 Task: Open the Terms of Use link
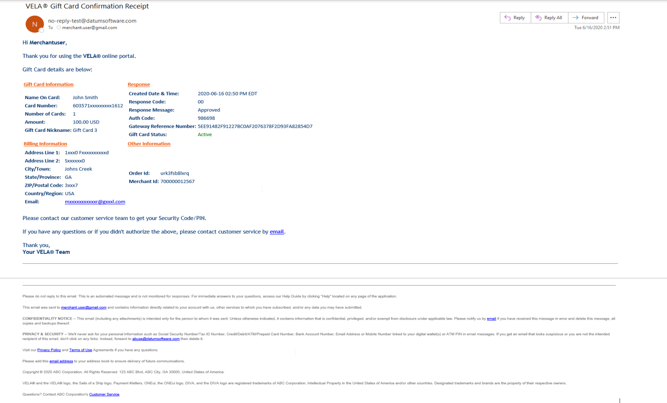point(80,350)
